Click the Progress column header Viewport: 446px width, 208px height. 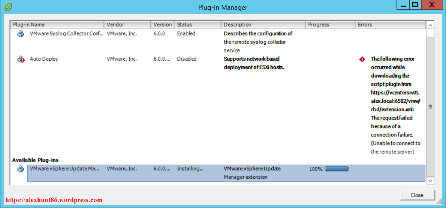tap(330, 25)
